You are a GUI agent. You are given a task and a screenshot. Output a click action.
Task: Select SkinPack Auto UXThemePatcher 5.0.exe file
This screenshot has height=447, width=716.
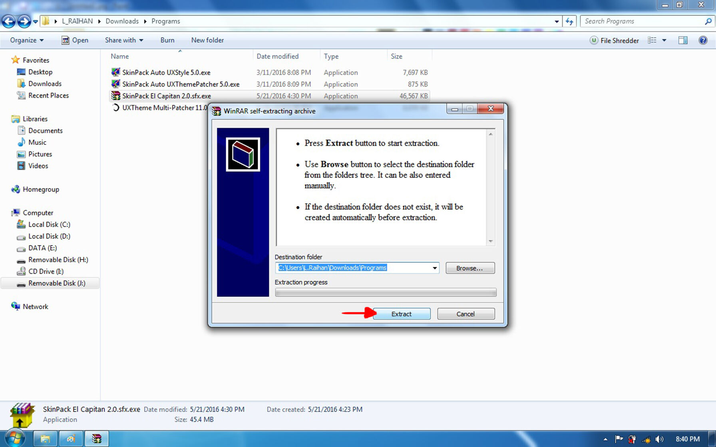pos(181,84)
